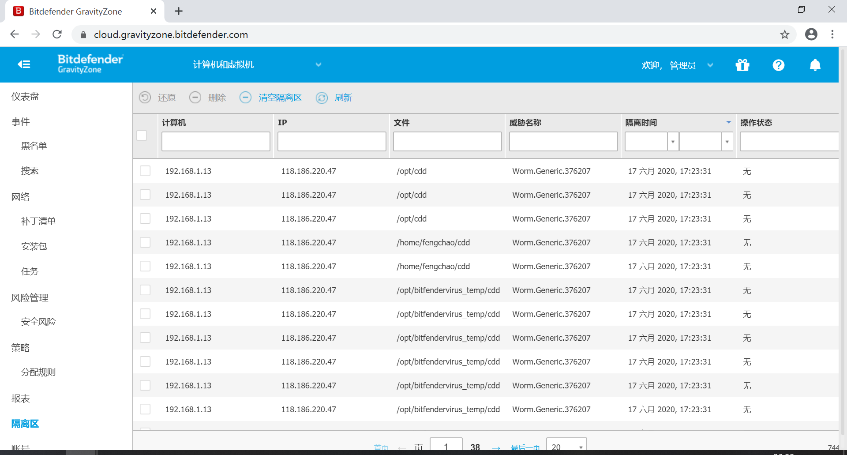Bookmark this page with the star icon
This screenshot has width=847, height=455.
pyautogui.click(x=785, y=34)
